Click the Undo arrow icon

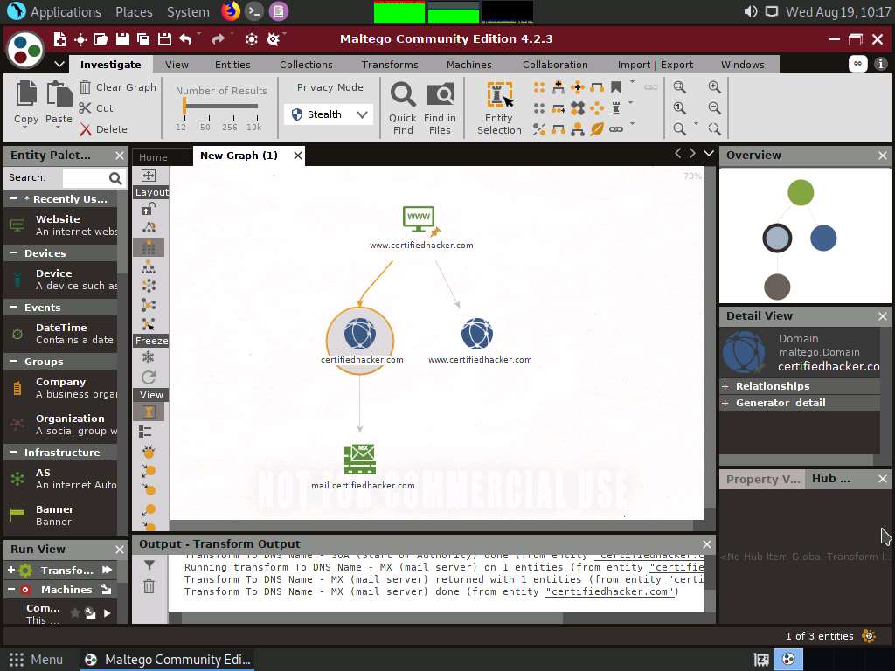(185, 38)
